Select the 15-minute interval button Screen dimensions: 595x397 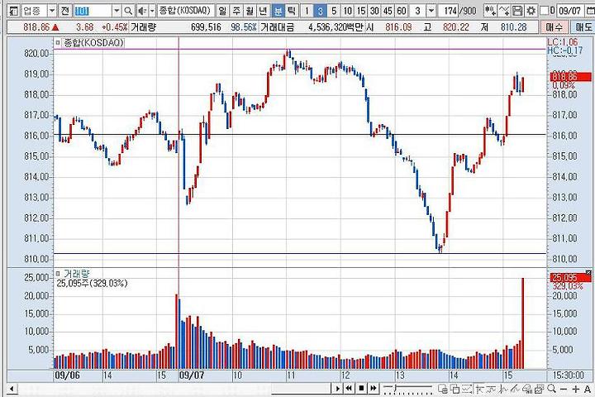pyautogui.click(x=361, y=11)
